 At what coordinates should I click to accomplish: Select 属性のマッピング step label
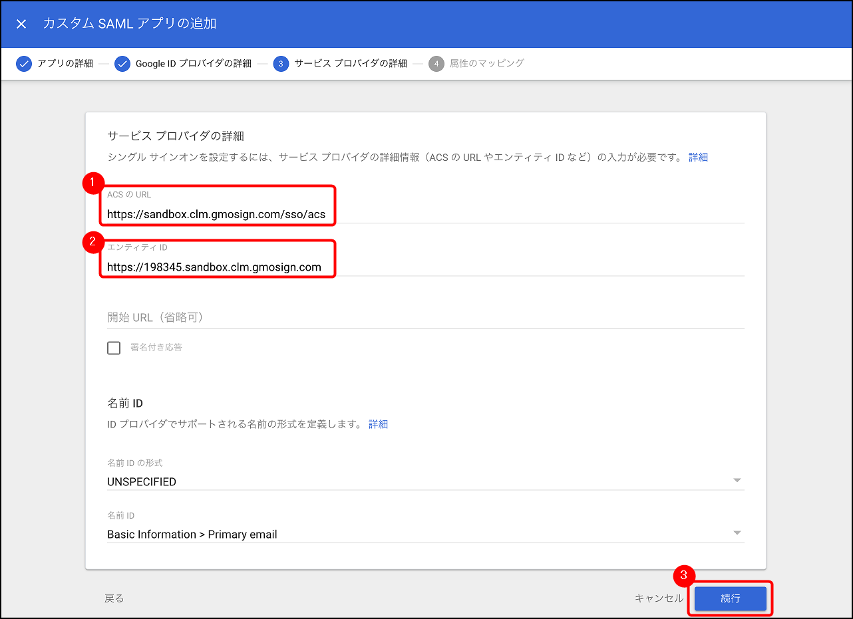pos(486,64)
